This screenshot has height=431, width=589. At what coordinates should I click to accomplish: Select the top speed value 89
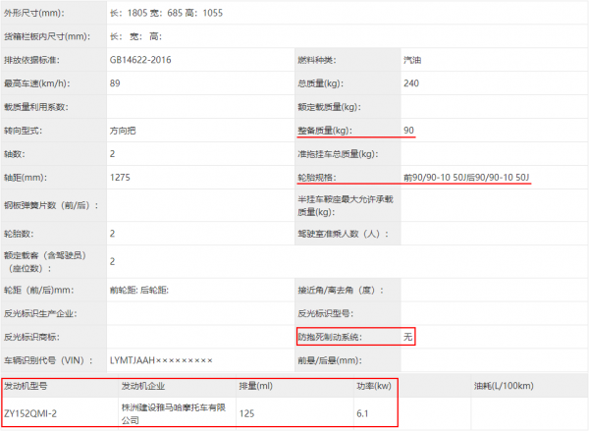tap(115, 83)
